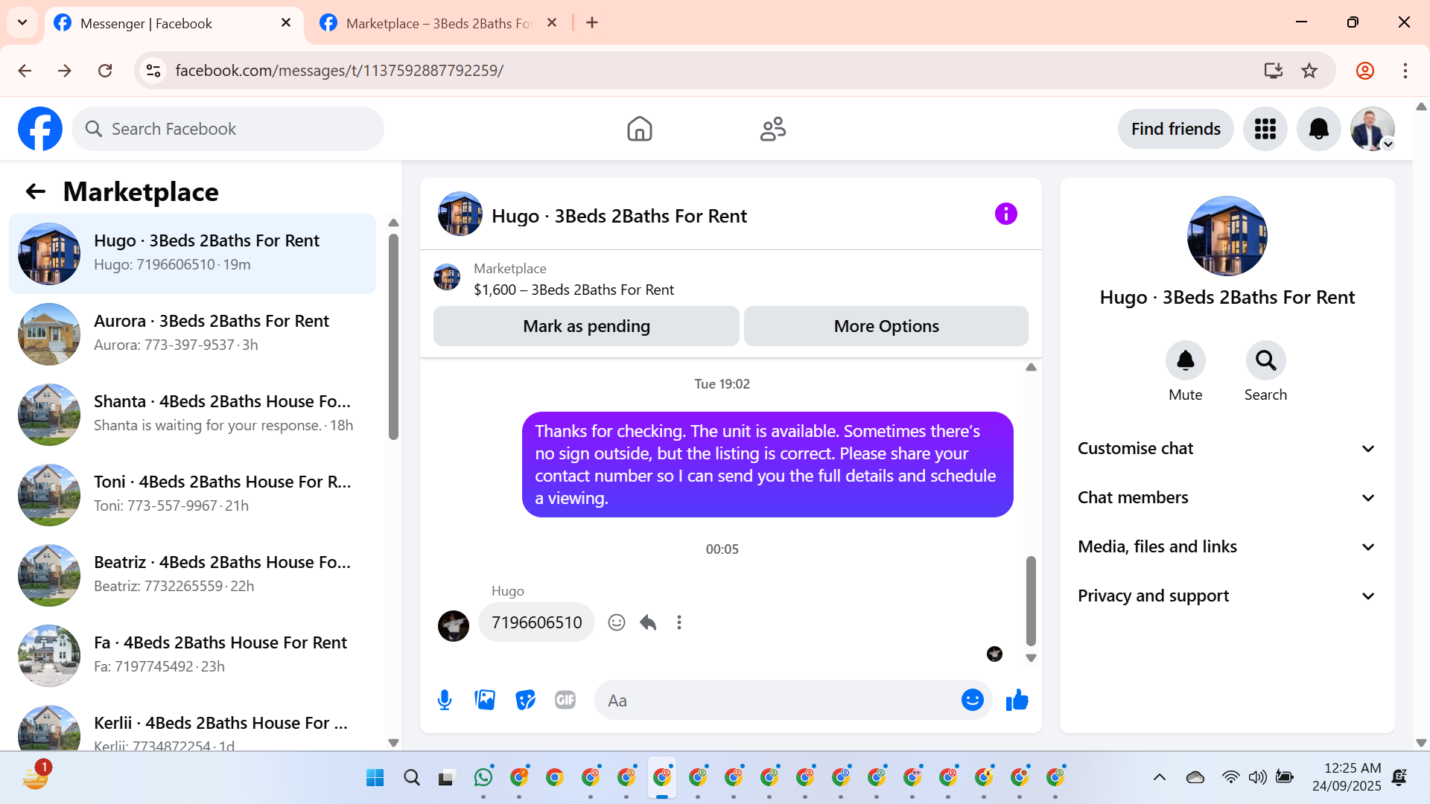Go to Home feed icon
This screenshot has height=804, width=1430.
click(639, 129)
